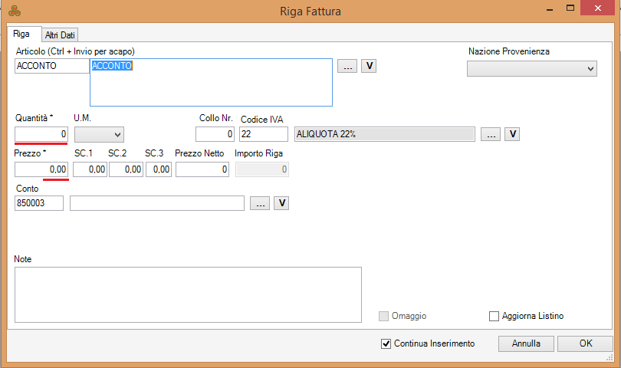This screenshot has width=621, height=368.
Task: Click inside the Note text area
Action: [188, 294]
